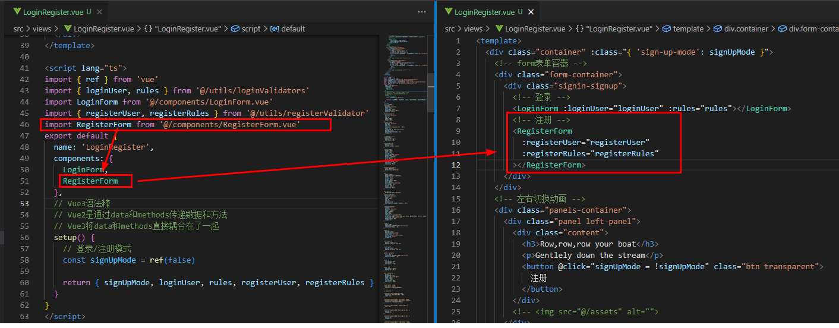Click the template cube icon in right breadcrumb
Screen dimensions: 839x328
click(x=667, y=29)
